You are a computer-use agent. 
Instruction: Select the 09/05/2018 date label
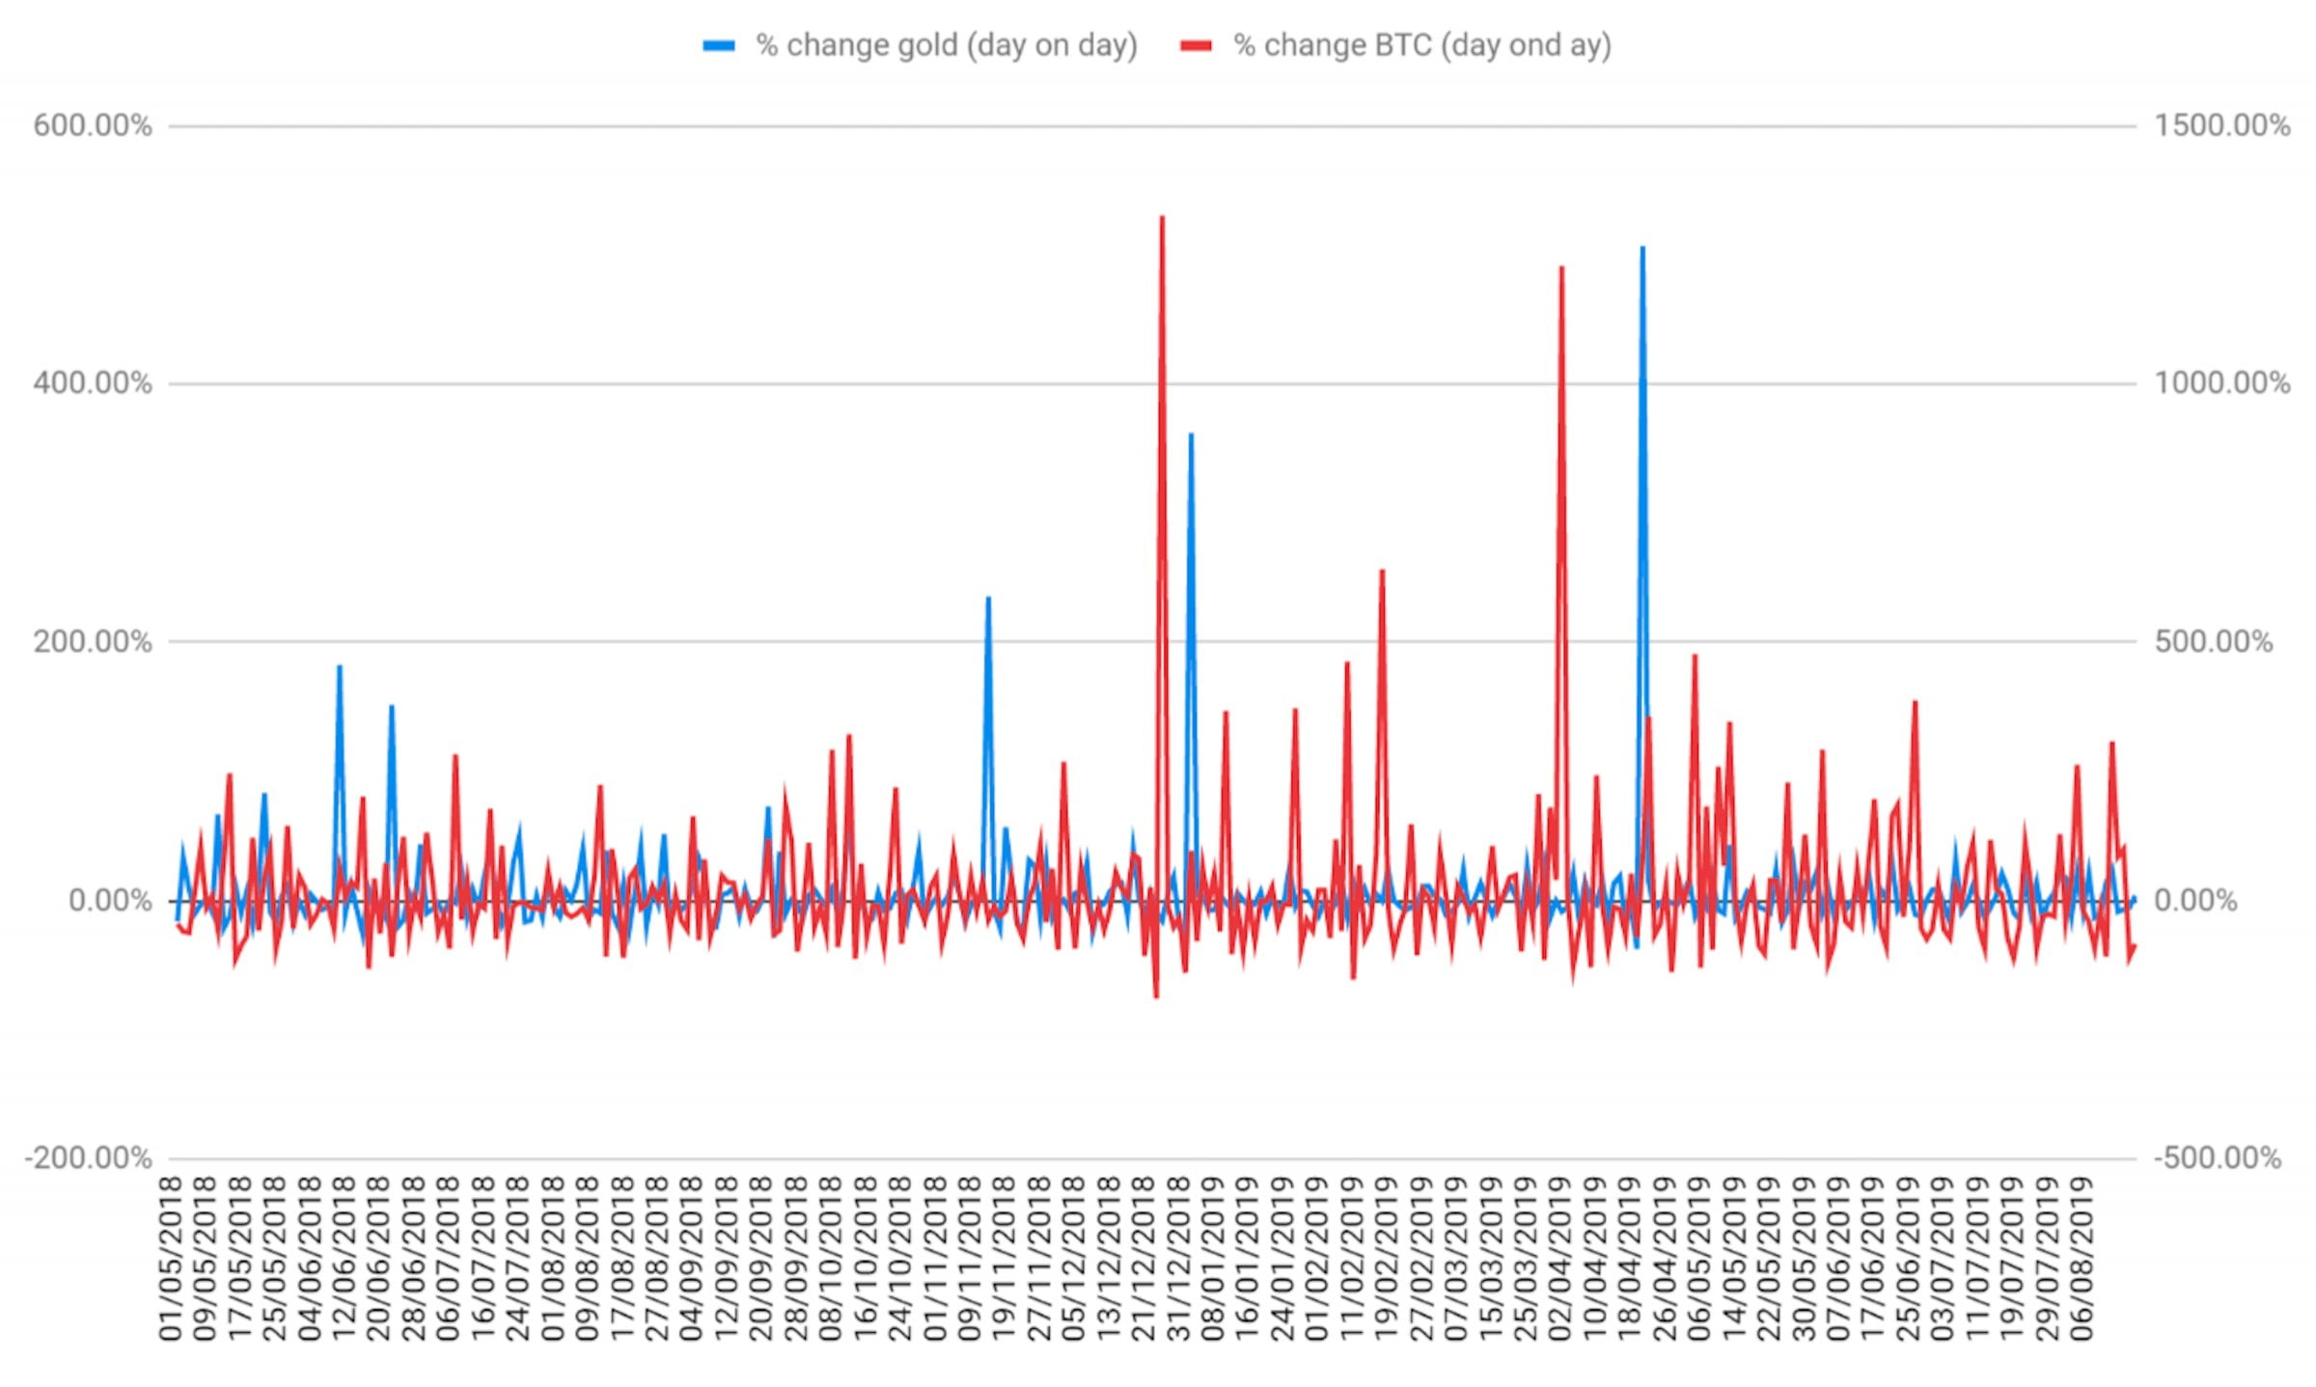pos(206,1259)
